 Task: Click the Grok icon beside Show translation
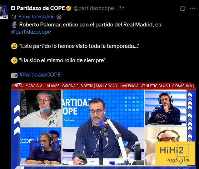14,17
